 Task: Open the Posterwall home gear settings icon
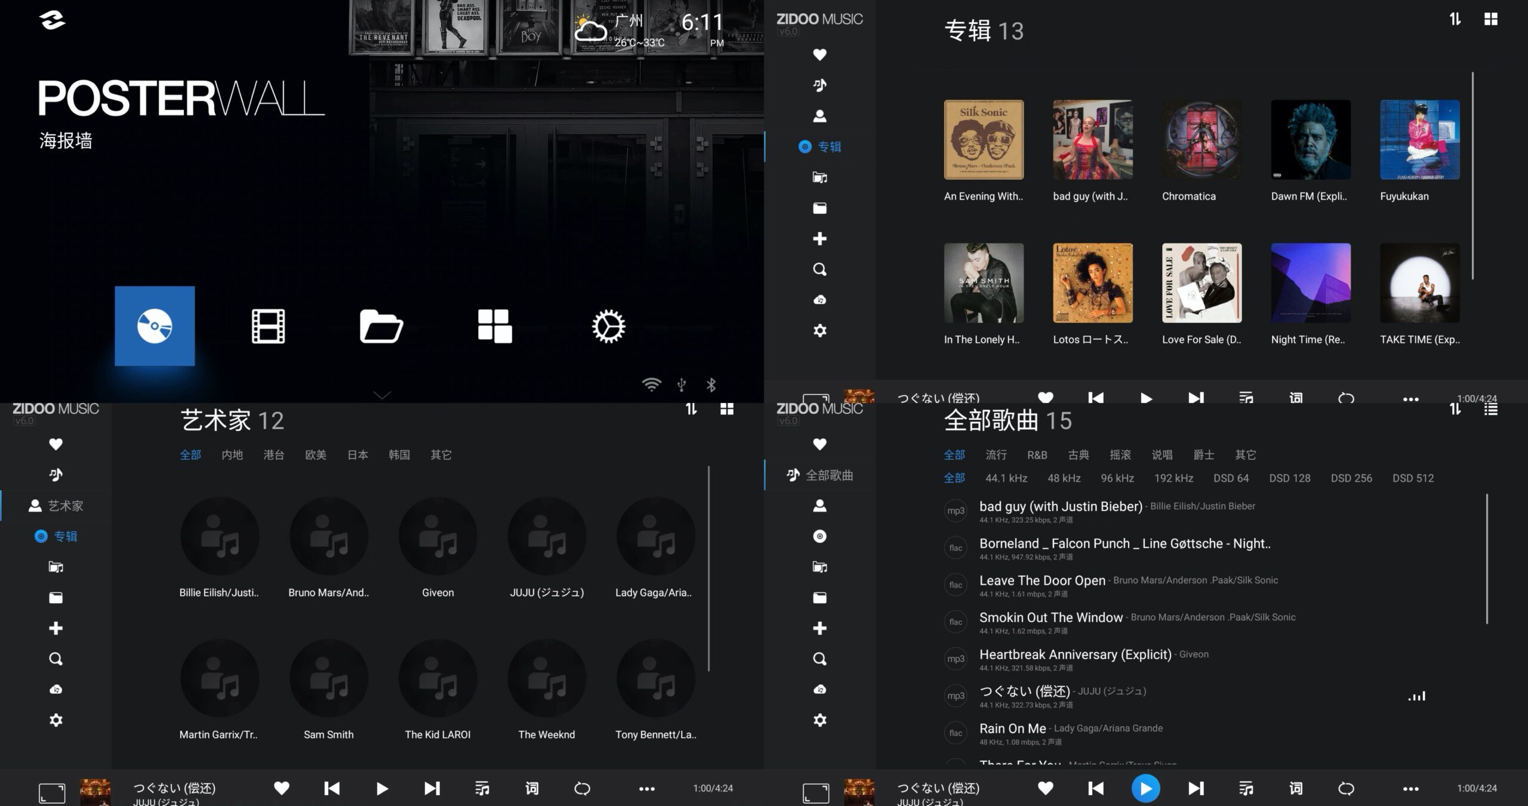click(x=608, y=326)
